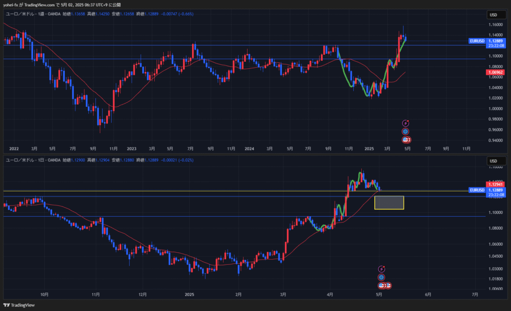
Task: Select the yellow-bordered rectangle on daily chart
Action: [389, 203]
